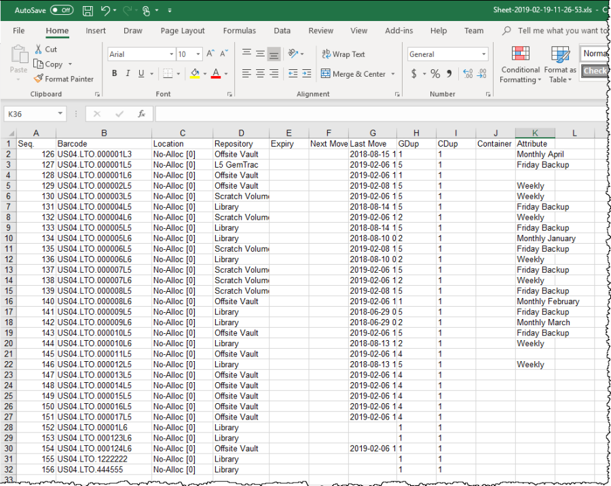Open the number format dropdown showing General
The height and width of the screenshot is (486, 611).
click(483, 54)
